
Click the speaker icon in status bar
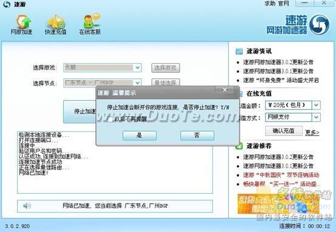[27, 206]
